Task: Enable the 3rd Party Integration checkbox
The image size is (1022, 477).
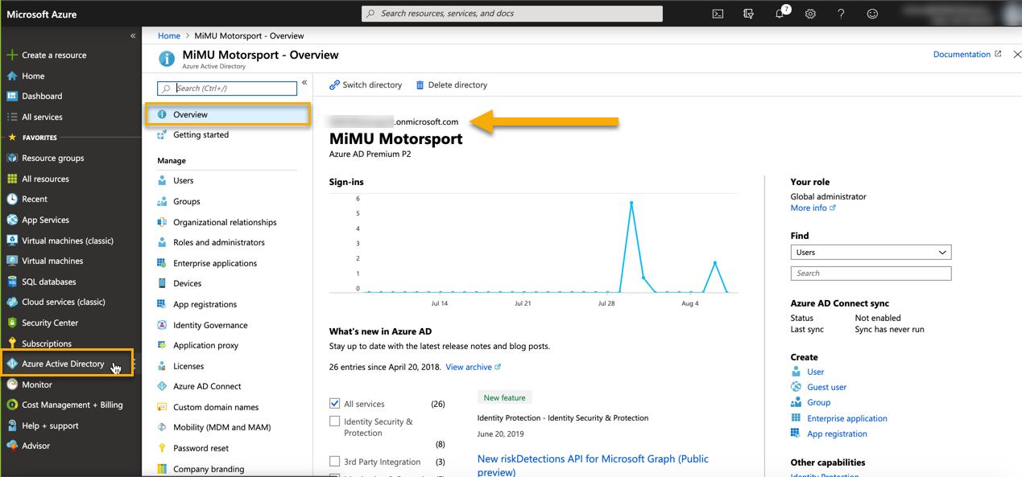Action: 335,462
